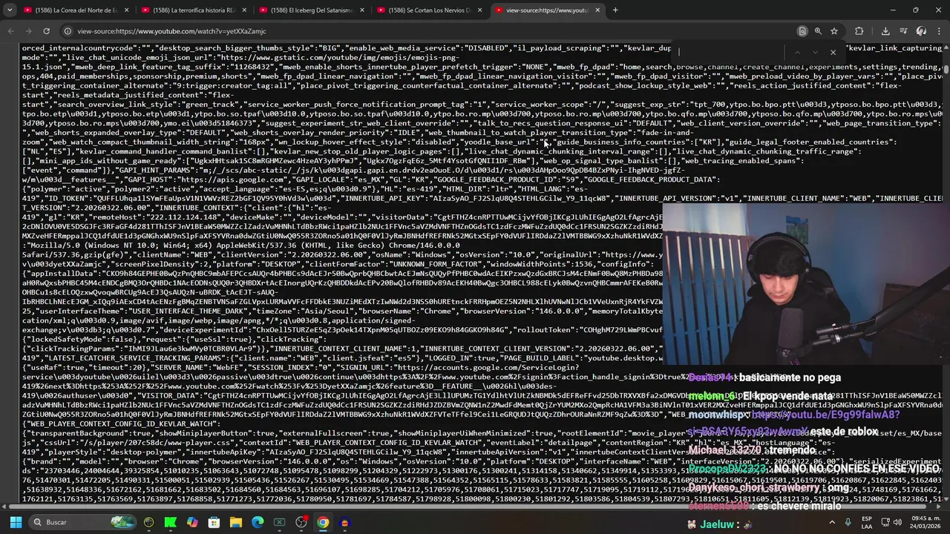
Task: Click Google Chrome taskbar icon
Action: pyautogui.click(x=323, y=522)
